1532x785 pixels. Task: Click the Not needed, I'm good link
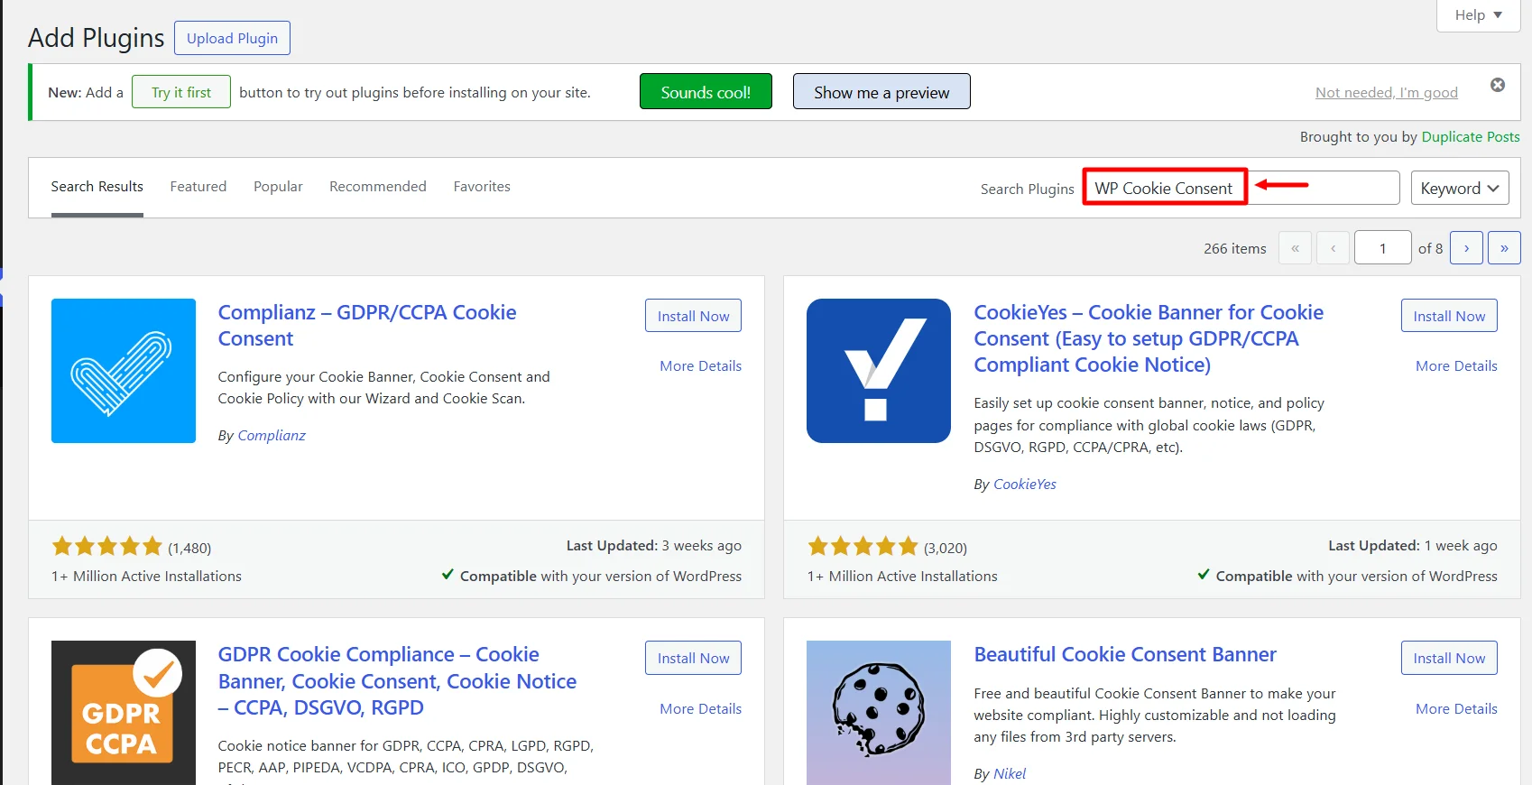pos(1387,92)
